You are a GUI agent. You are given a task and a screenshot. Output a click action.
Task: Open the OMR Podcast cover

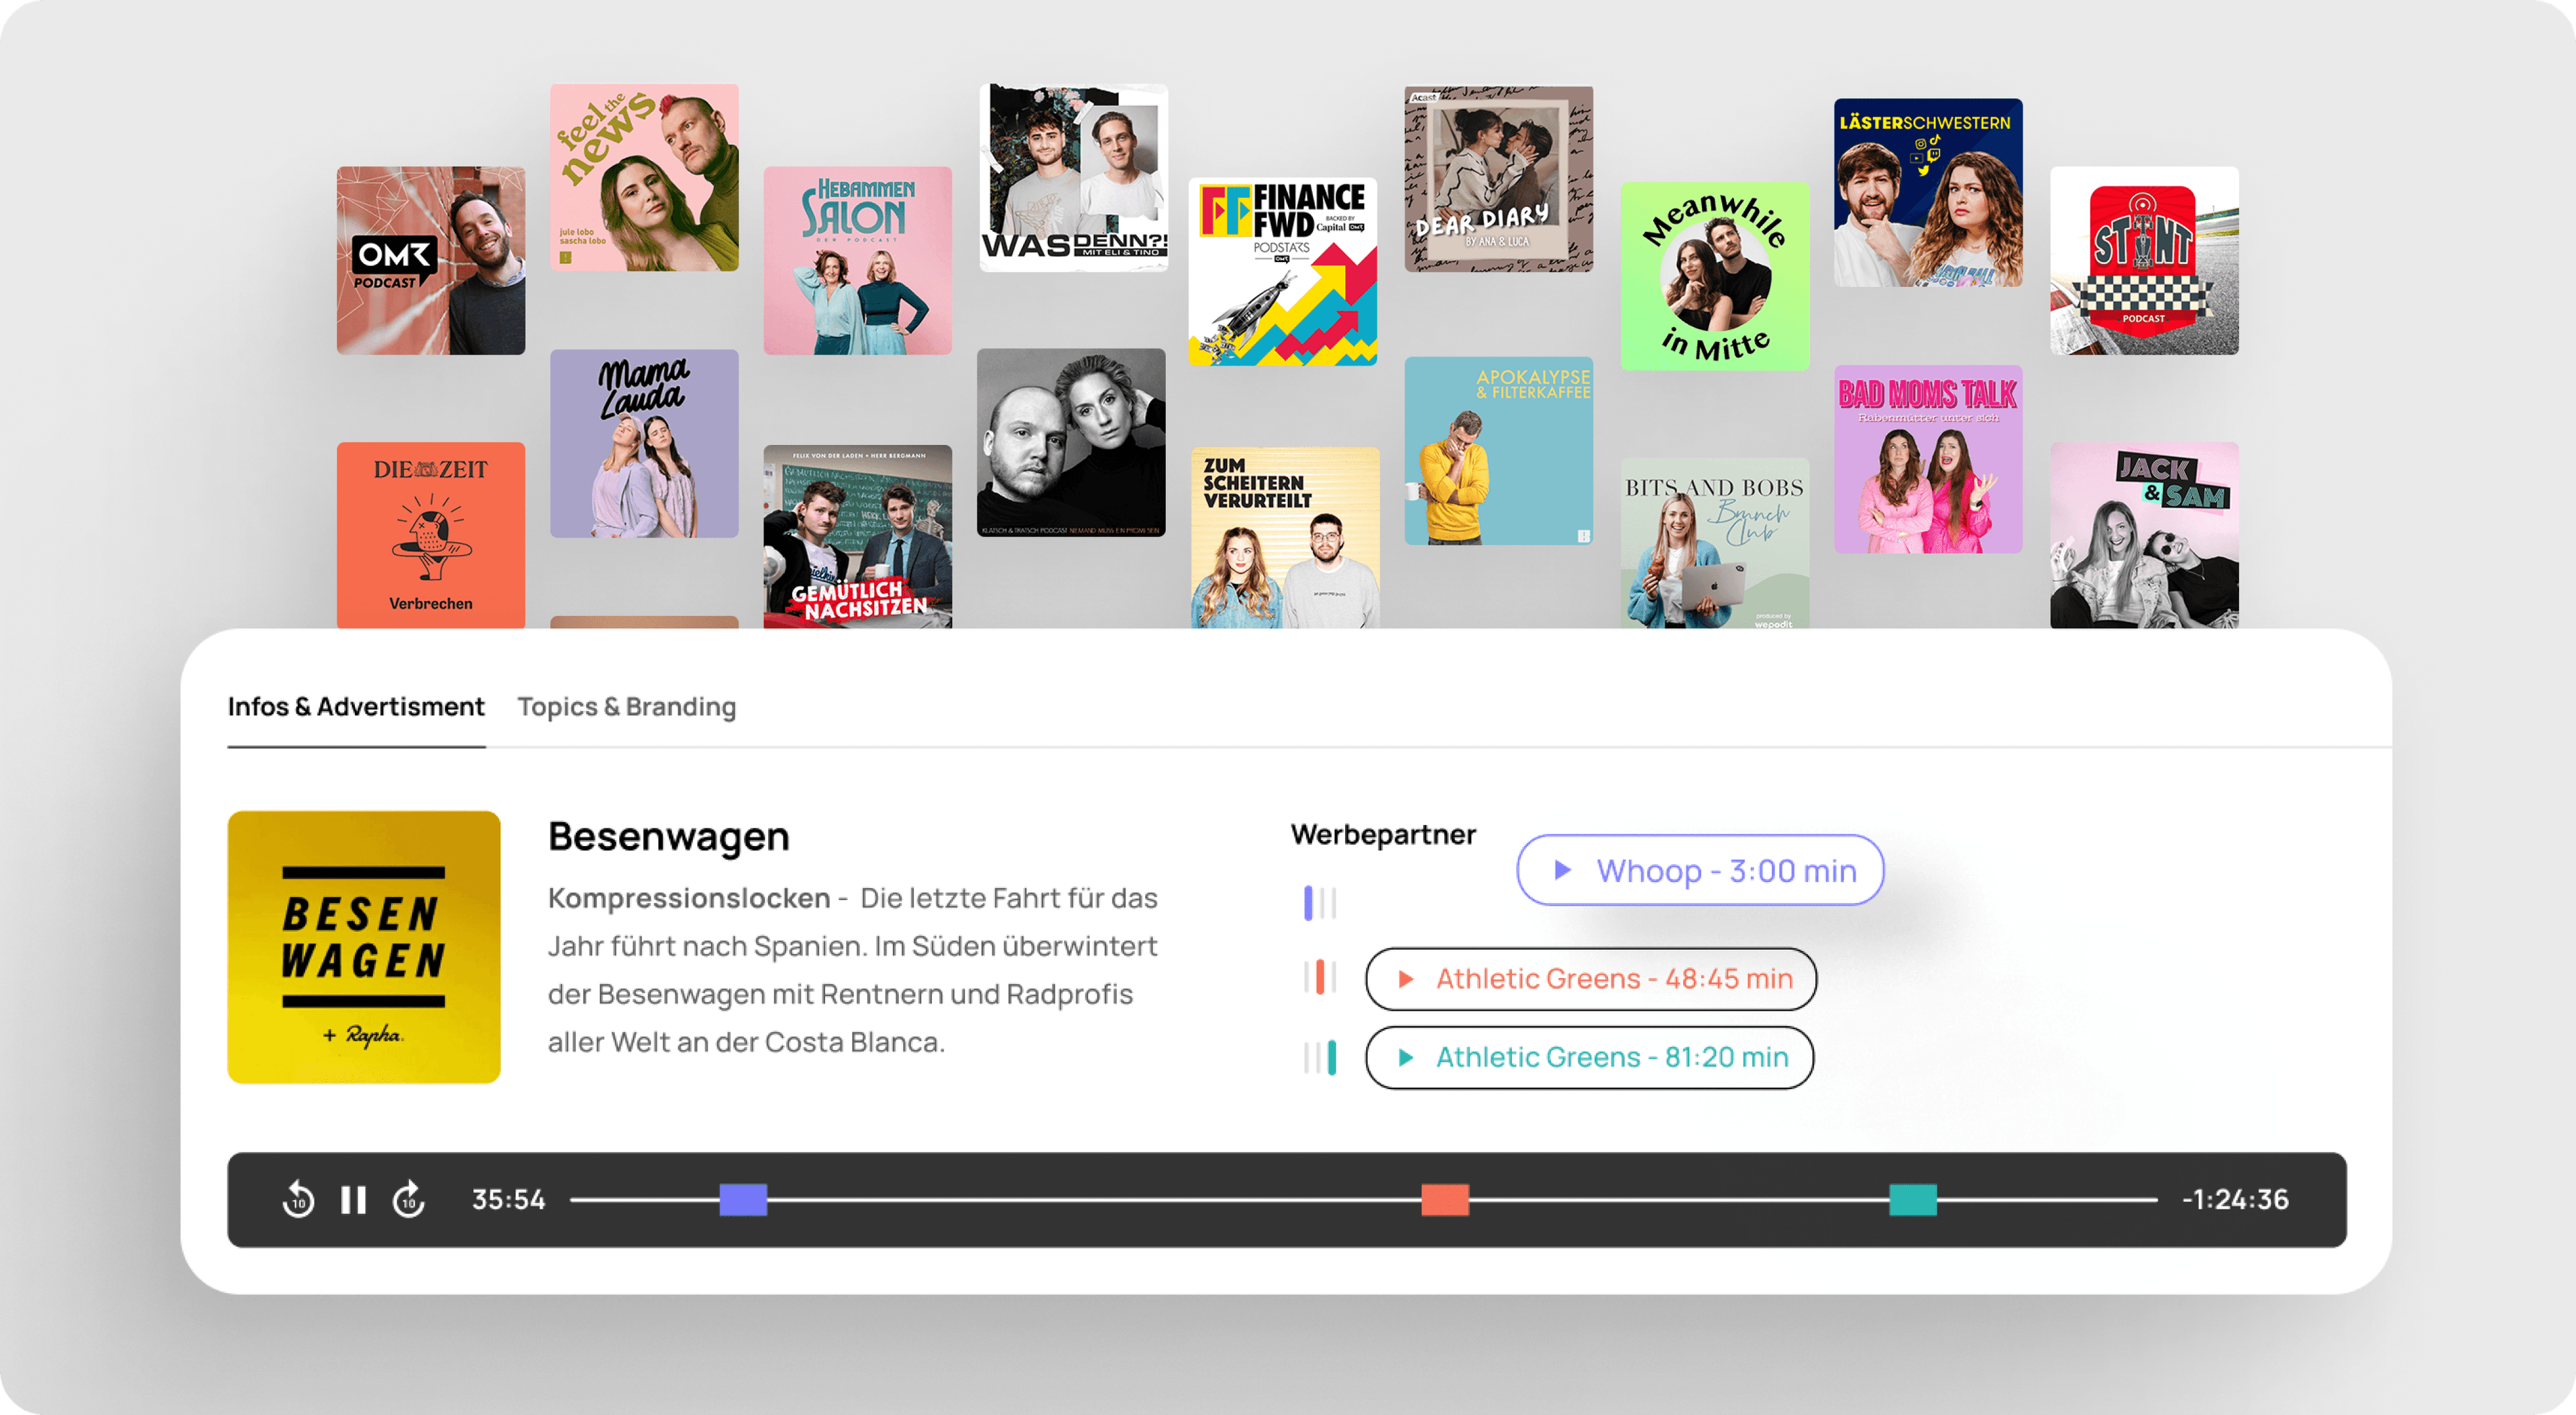(x=430, y=260)
